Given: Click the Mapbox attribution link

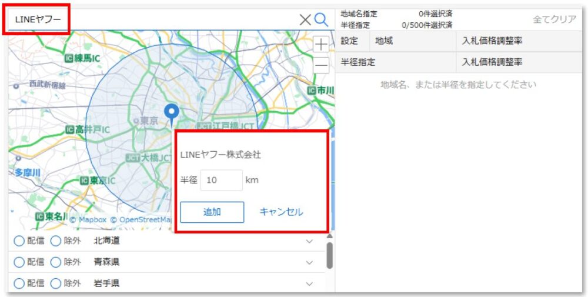Looking at the screenshot, I should pos(88,220).
